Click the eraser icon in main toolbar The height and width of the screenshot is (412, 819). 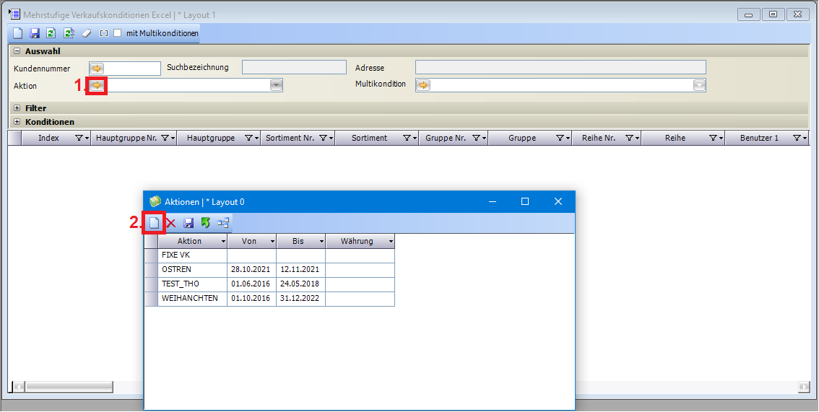pyautogui.click(x=87, y=33)
